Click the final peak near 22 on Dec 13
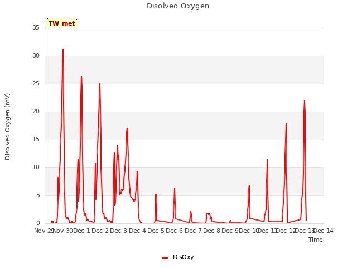The width and height of the screenshot is (357, 268). [x=305, y=101]
